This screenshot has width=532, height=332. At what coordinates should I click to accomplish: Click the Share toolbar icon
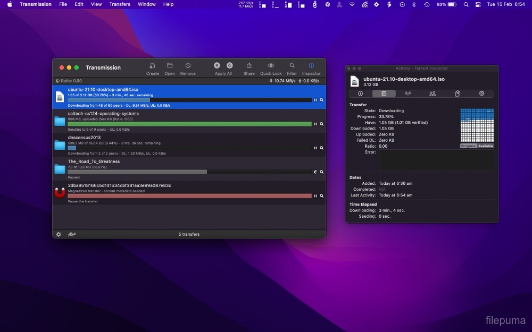pyautogui.click(x=249, y=65)
